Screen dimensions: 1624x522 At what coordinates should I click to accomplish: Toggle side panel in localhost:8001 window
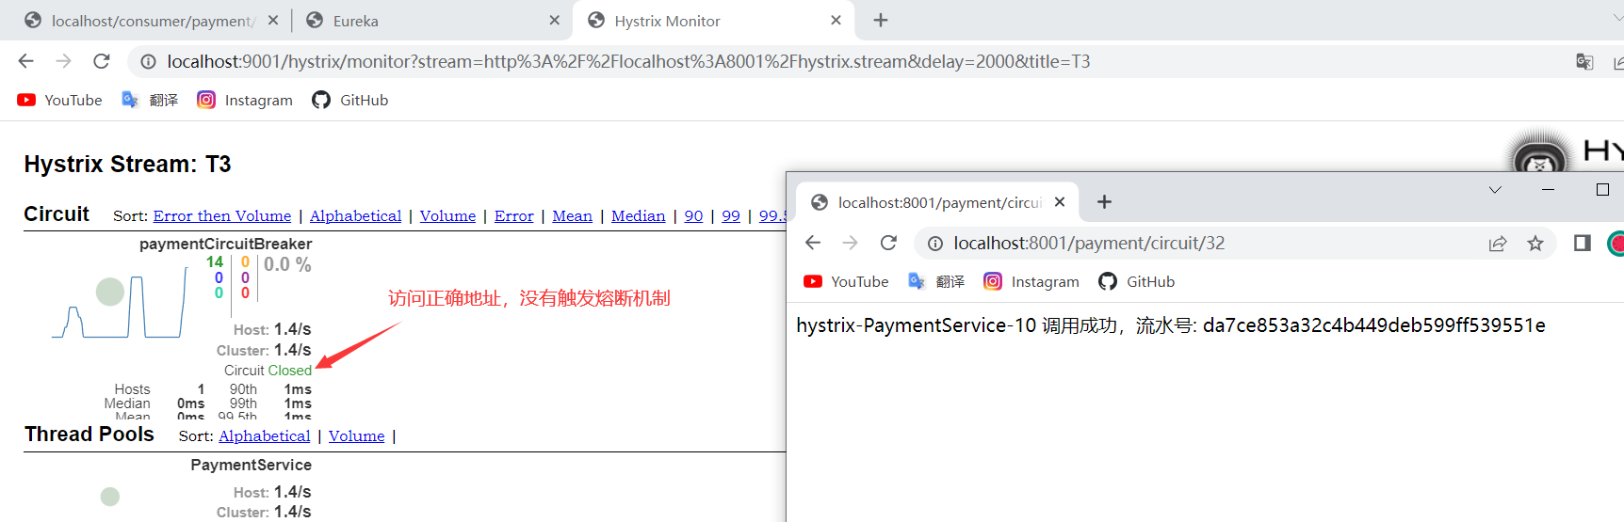click(1583, 244)
